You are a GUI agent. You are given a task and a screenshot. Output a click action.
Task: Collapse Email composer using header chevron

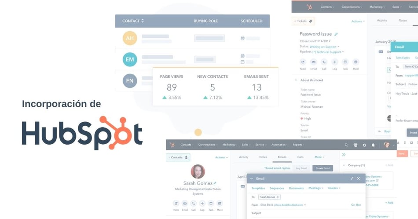point(251,179)
